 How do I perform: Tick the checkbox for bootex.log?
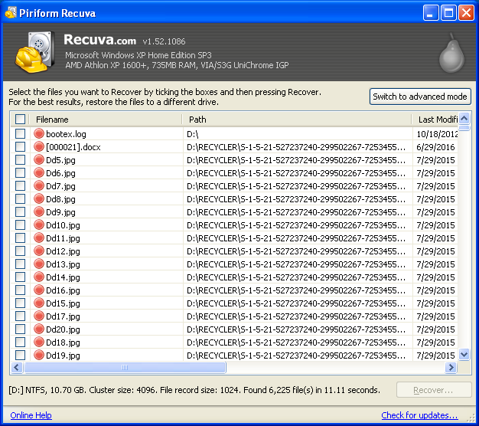click(20, 133)
